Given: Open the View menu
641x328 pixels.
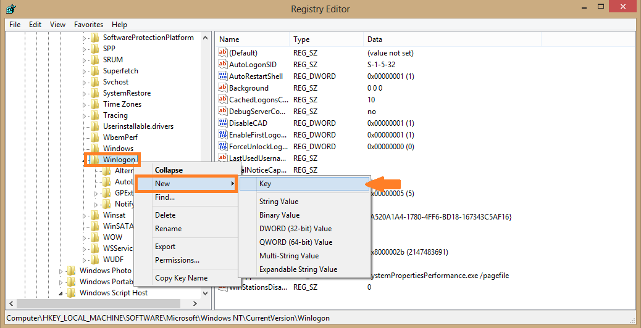Looking at the screenshot, I should (x=57, y=25).
